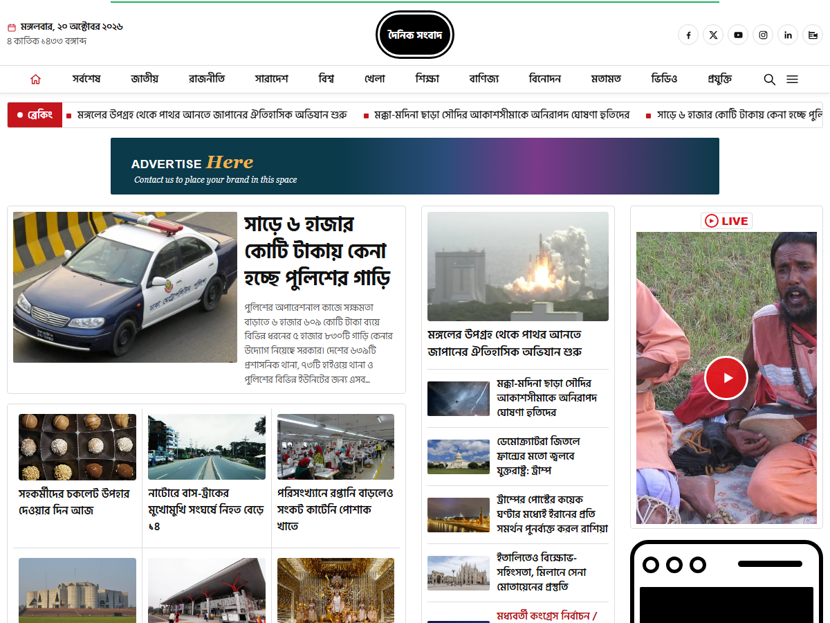Open the airport terminal story image
The image size is (830, 623).
click(207, 590)
